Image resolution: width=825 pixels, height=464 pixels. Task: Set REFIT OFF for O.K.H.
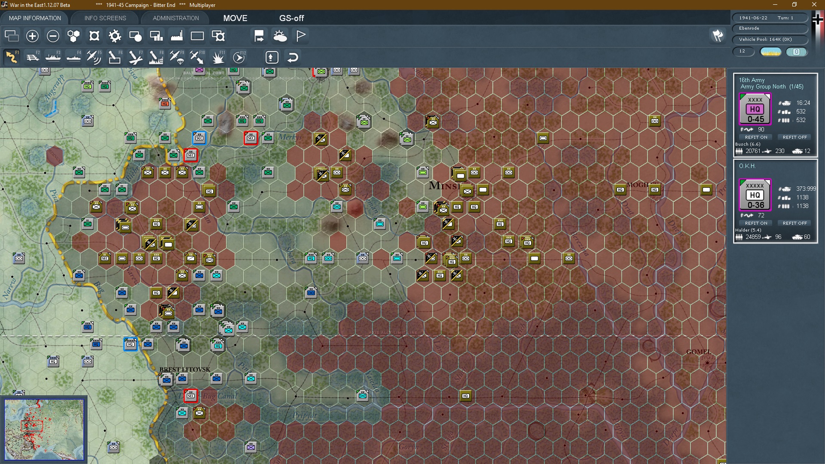(794, 223)
